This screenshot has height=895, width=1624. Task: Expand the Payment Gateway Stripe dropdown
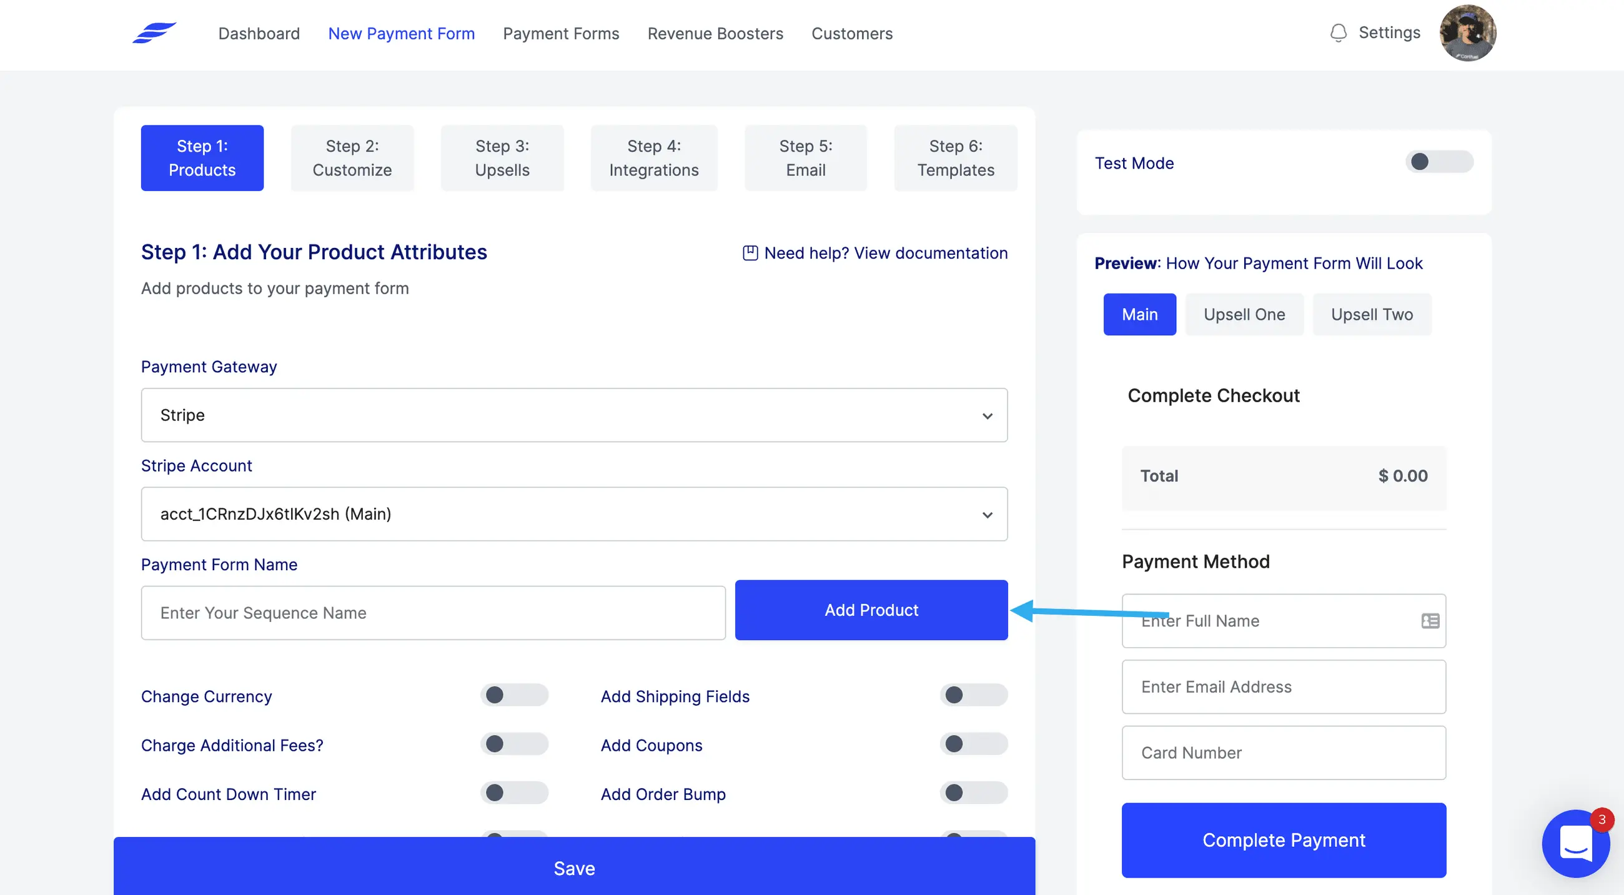pos(574,415)
